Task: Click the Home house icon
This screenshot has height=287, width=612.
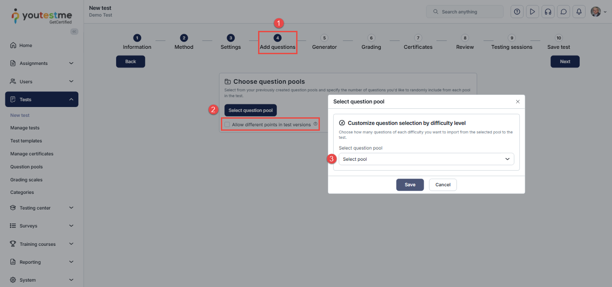Action: click(x=13, y=45)
